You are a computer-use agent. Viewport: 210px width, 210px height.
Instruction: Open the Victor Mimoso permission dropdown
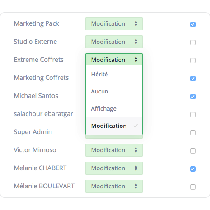[x=114, y=150]
